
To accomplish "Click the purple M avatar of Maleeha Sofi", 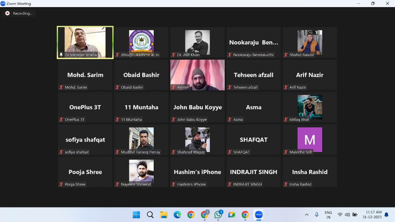I will pyautogui.click(x=310, y=139).
